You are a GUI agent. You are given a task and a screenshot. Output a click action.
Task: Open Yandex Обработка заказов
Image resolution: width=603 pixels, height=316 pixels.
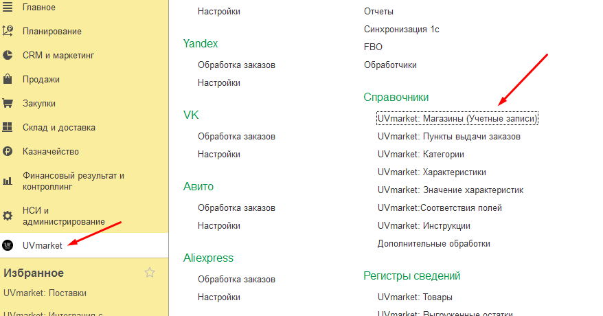click(236, 65)
